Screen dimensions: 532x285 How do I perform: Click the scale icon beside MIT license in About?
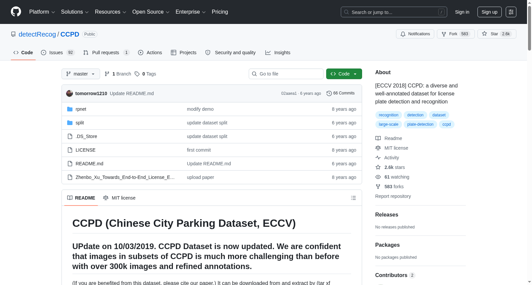click(378, 148)
